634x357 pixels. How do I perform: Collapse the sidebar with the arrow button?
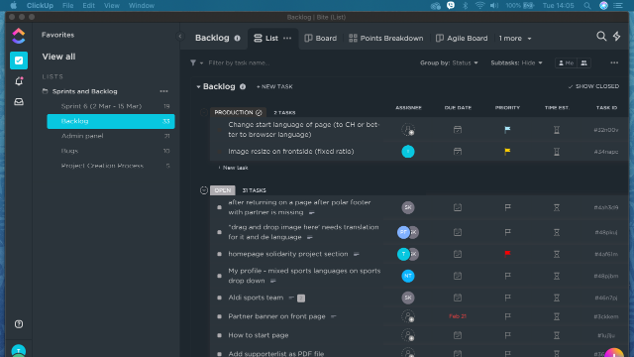(180, 37)
